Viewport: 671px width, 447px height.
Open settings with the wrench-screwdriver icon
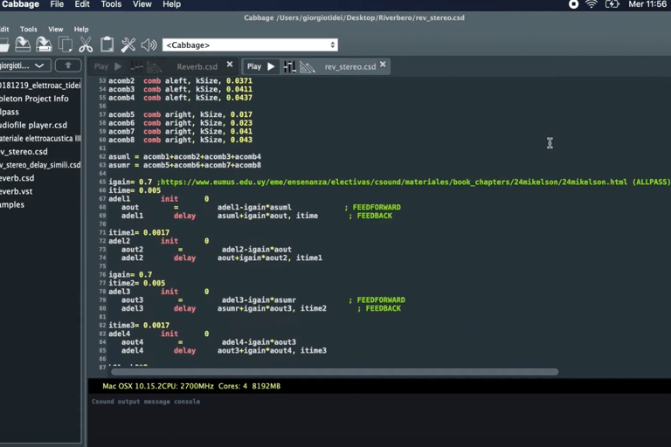(x=128, y=45)
